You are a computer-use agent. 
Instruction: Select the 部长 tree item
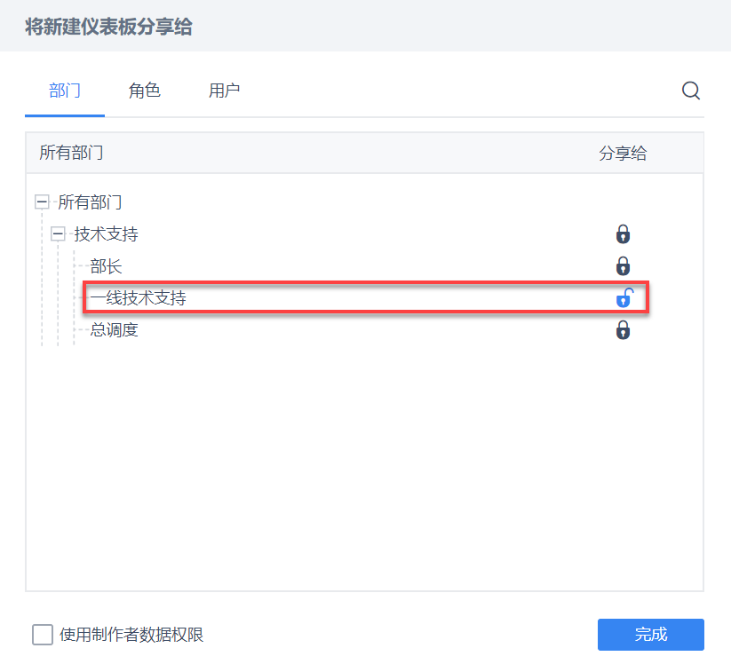point(106,266)
